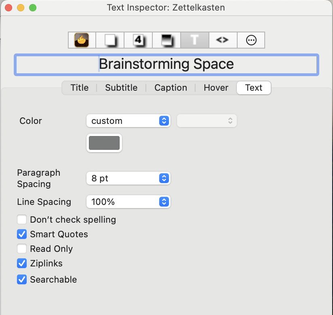The height and width of the screenshot is (315, 333).
Task: Click the ellipsis more-options icon
Action: point(251,40)
